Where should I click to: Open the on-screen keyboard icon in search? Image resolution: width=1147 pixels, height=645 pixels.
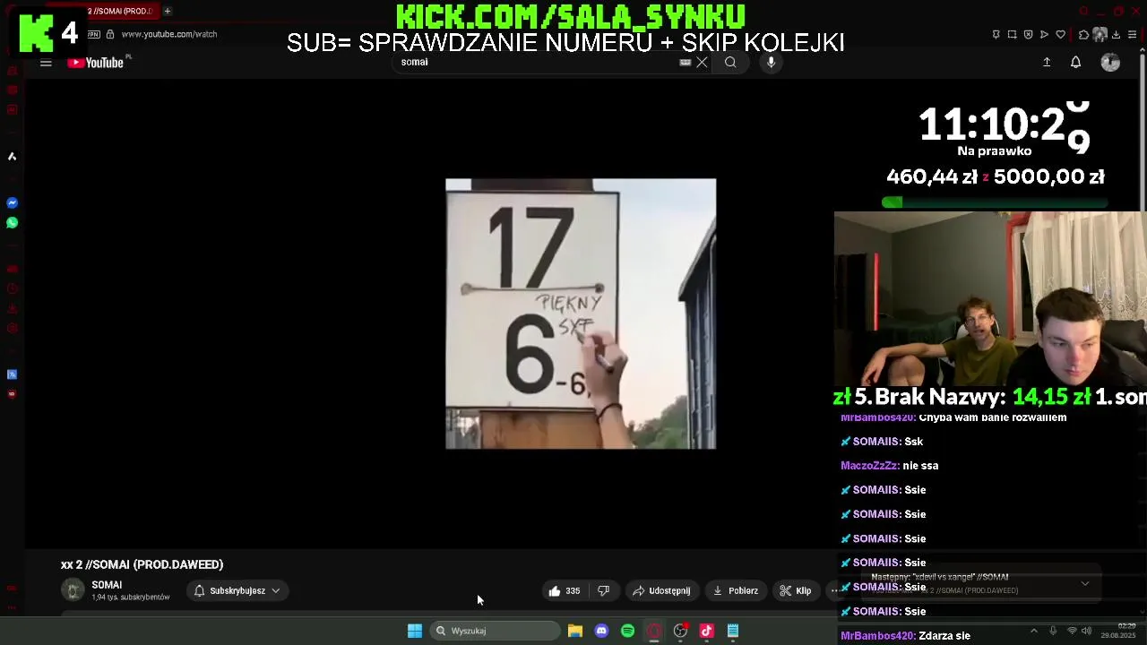[686, 62]
